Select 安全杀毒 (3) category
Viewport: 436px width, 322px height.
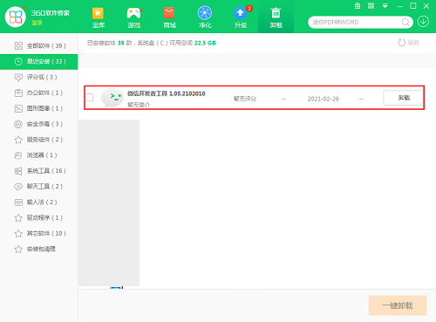(x=38, y=124)
